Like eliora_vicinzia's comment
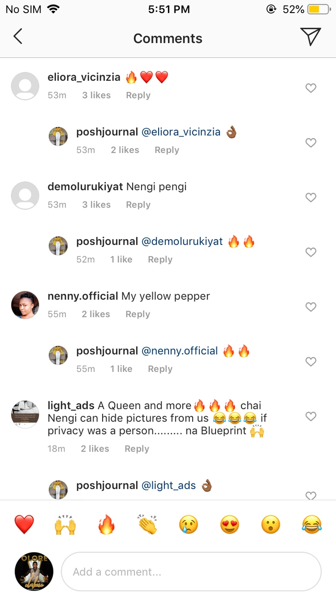 pos(311,88)
